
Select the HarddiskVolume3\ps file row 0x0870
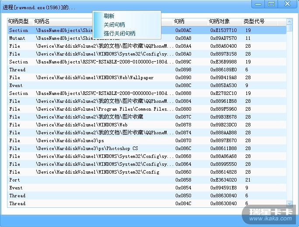pyautogui.click(x=147, y=140)
